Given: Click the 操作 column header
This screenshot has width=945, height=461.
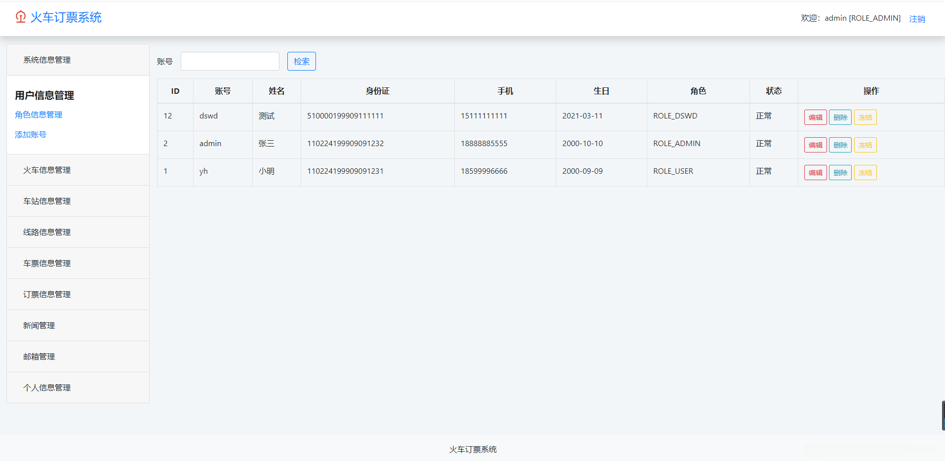Looking at the screenshot, I should point(871,91).
